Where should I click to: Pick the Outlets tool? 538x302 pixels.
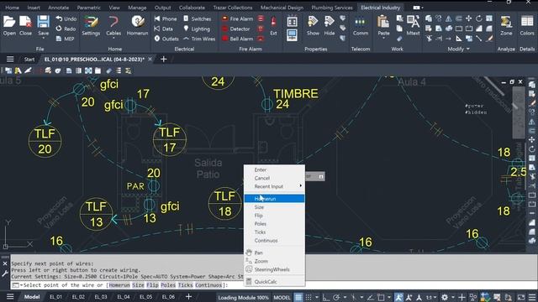[x=166, y=39]
